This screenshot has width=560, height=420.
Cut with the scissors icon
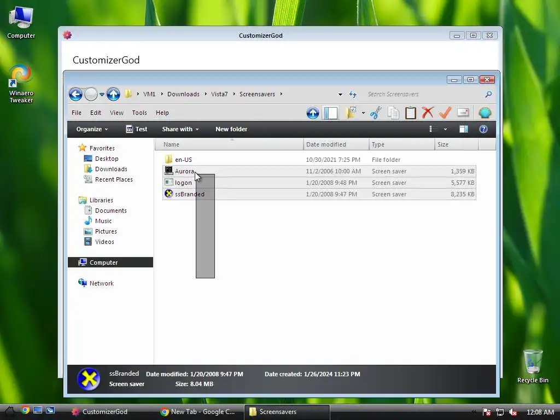coord(376,113)
